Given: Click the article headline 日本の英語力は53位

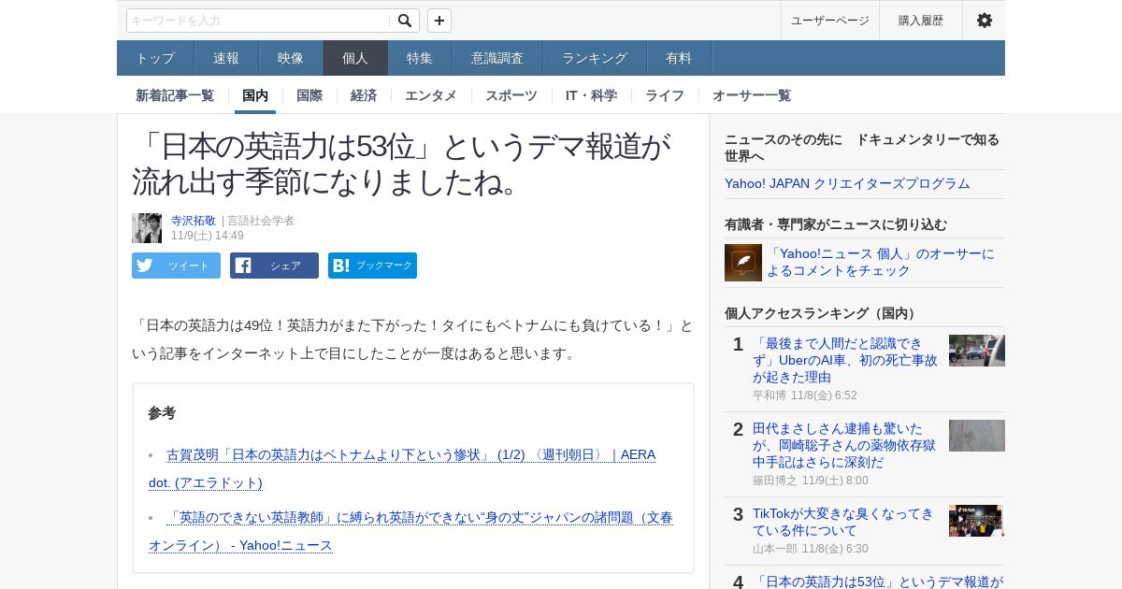Looking at the screenshot, I should 401,164.
